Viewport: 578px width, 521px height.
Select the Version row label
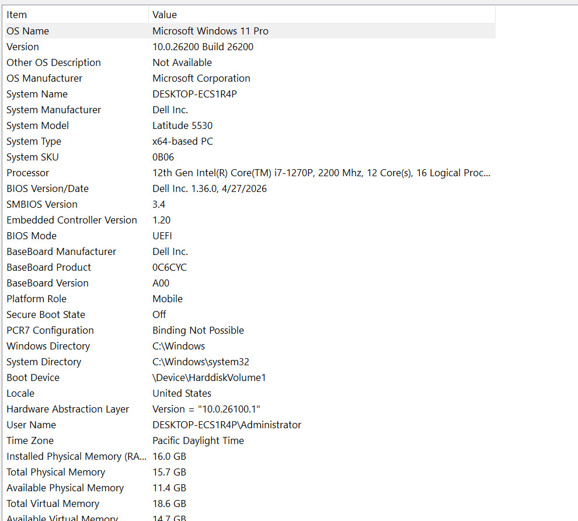[x=23, y=47]
